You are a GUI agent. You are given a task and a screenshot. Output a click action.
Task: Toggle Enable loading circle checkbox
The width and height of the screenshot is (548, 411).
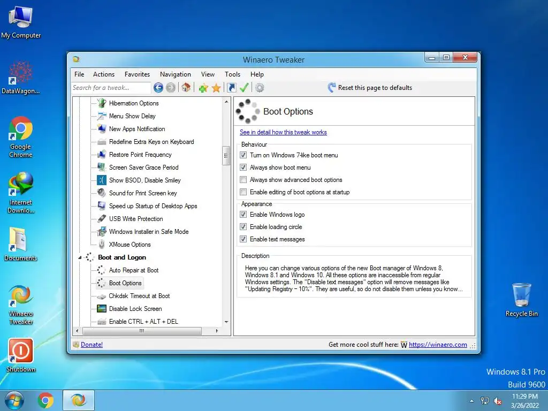tap(243, 226)
